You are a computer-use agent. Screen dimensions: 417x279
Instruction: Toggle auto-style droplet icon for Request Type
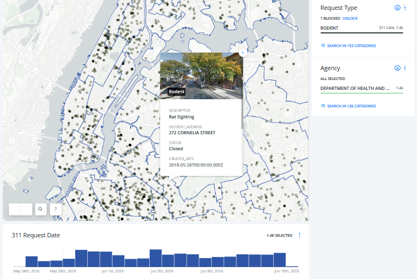(397, 8)
